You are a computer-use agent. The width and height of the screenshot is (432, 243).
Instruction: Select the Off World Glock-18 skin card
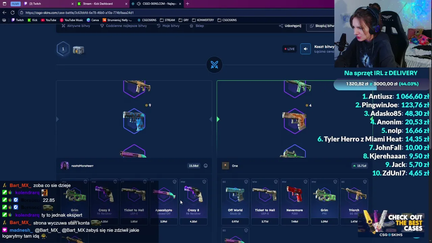click(235, 202)
